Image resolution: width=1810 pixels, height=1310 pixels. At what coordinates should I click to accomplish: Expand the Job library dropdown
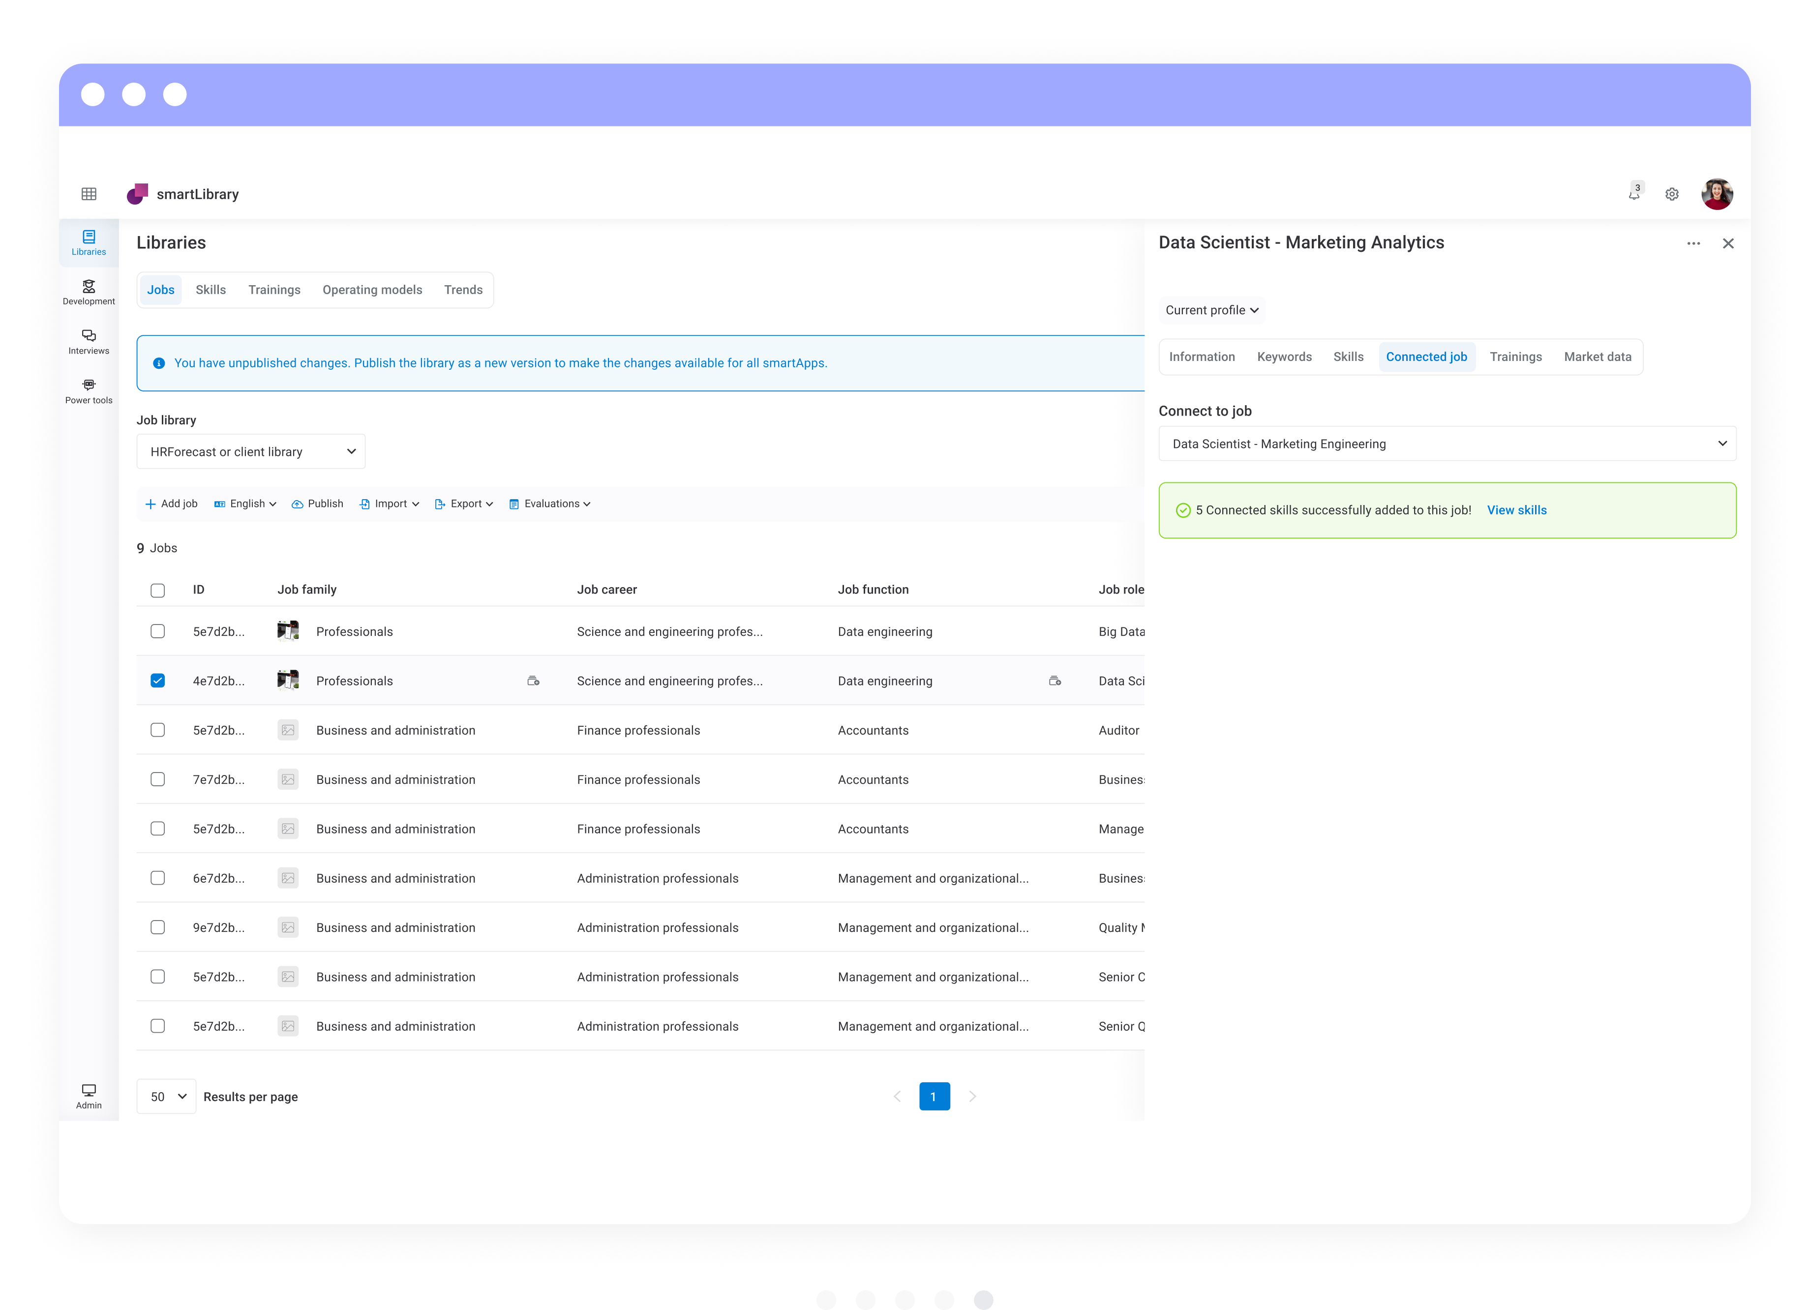[x=250, y=451]
